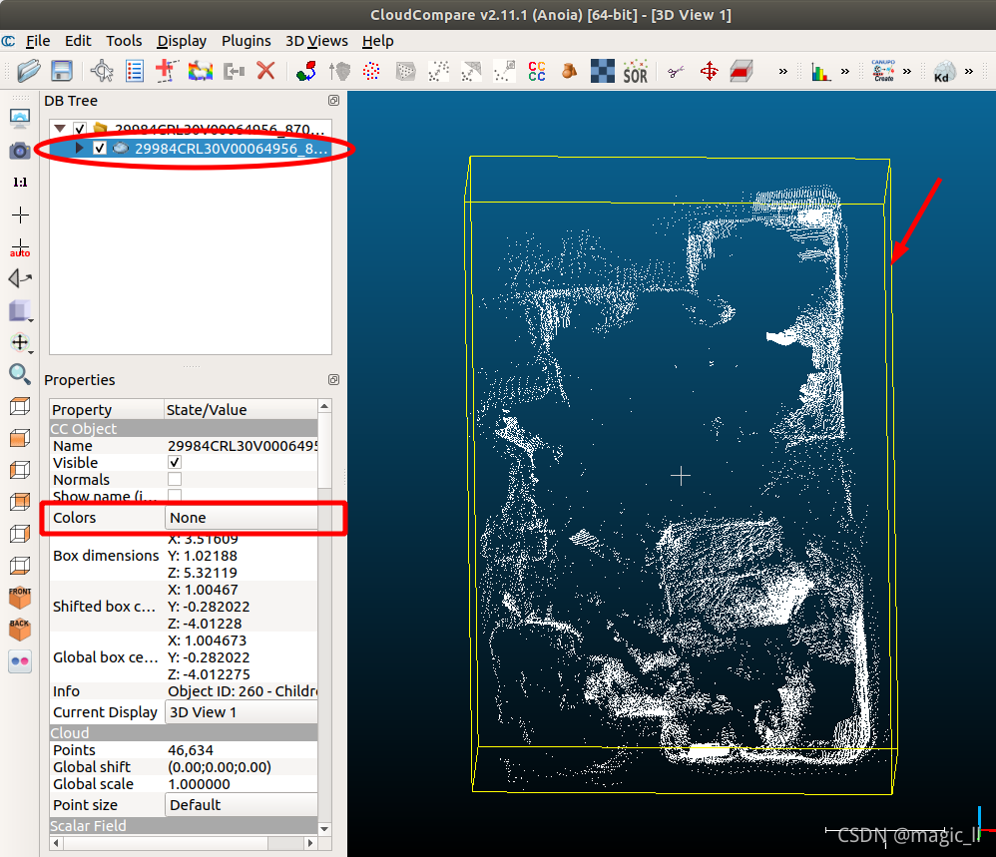
Task: Select the Name property value field
Action: click(x=242, y=446)
